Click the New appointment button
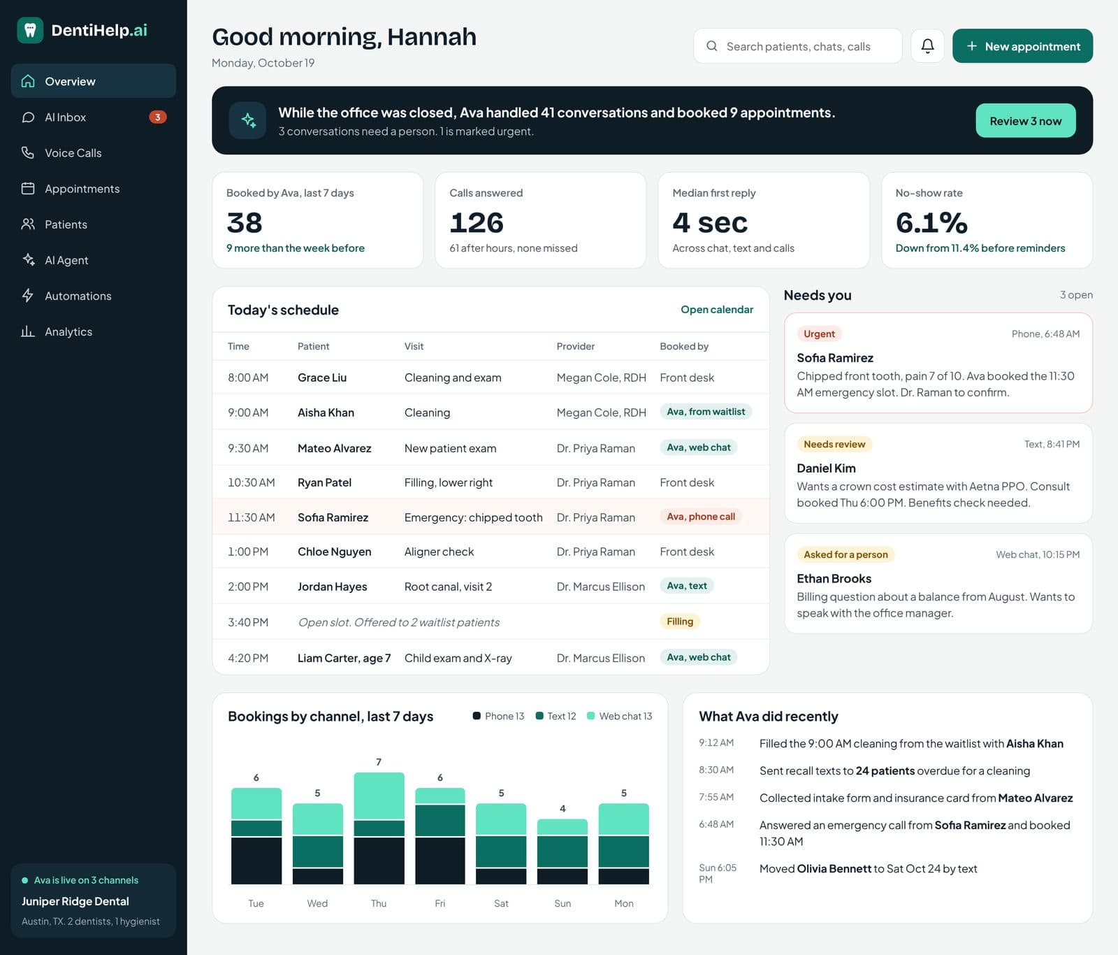The height and width of the screenshot is (955, 1118). tap(1022, 46)
